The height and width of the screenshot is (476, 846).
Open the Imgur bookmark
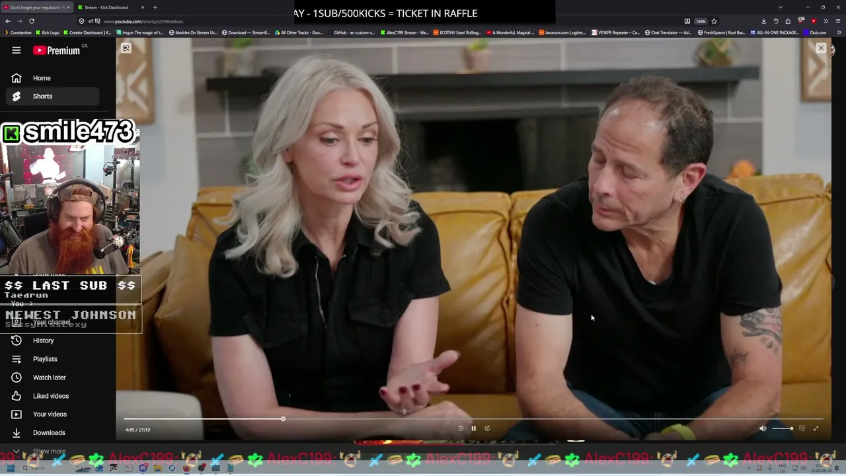point(139,32)
